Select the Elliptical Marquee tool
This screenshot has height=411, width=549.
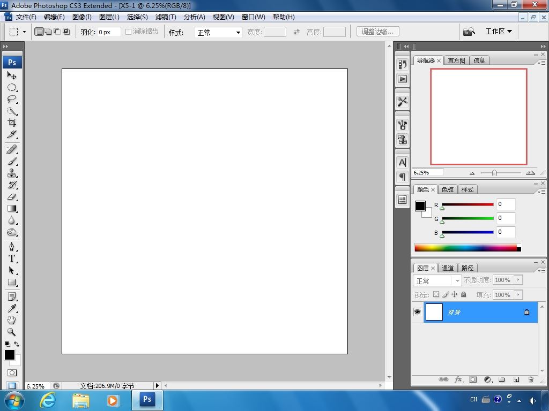(x=12, y=87)
